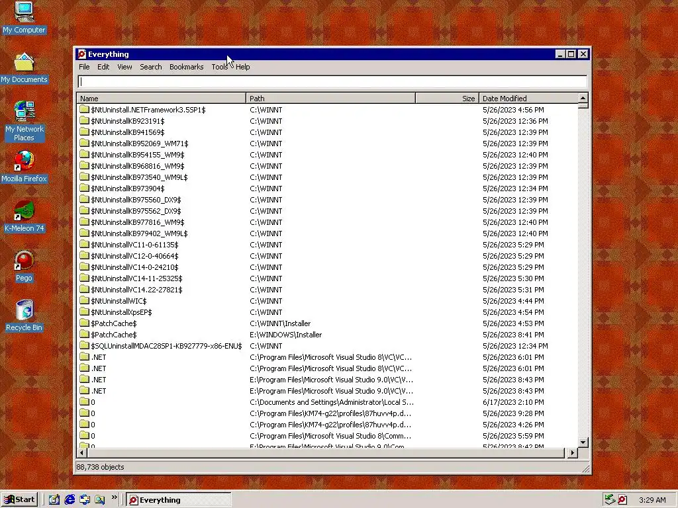
Task: Select $PatchCache$ in E:\WINDOWS\Installer
Action: [x=114, y=334]
